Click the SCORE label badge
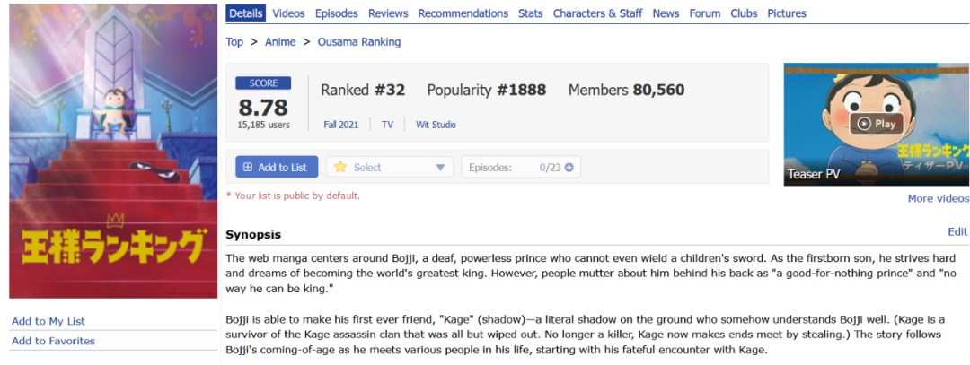This screenshot has width=970, height=365. pos(263,83)
